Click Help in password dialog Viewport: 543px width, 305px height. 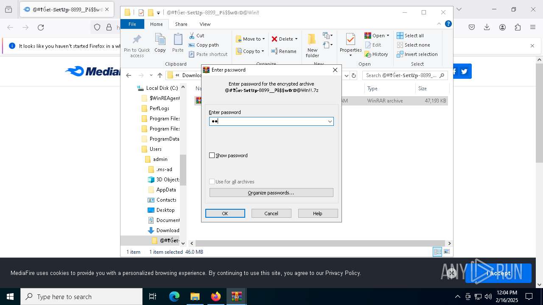click(318, 213)
